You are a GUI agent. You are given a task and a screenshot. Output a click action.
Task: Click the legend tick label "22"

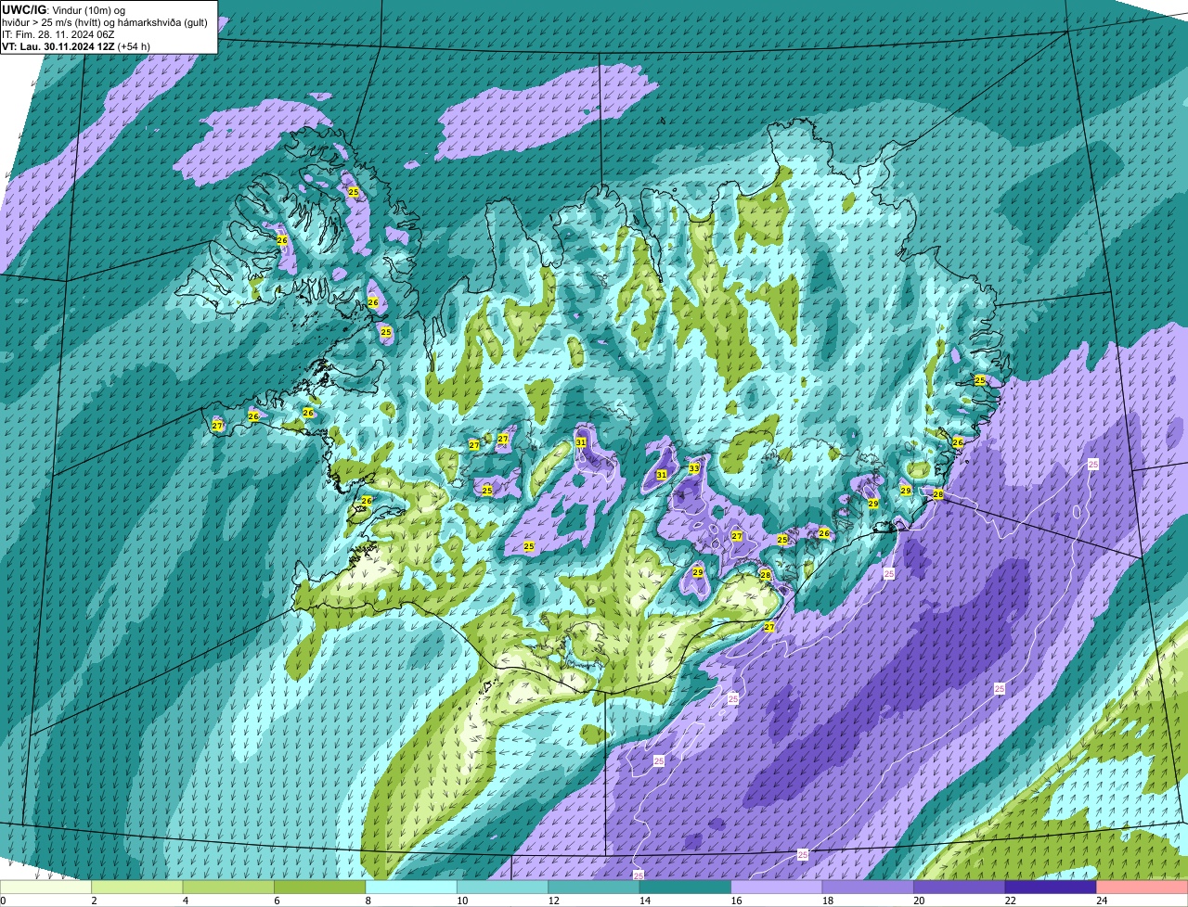(x=1010, y=901)
